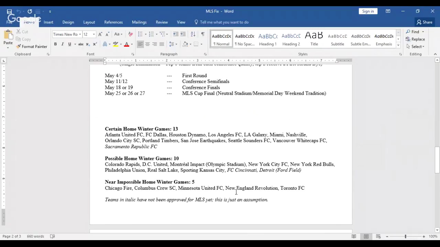Open Text Effects and Typography

point(105,44)
